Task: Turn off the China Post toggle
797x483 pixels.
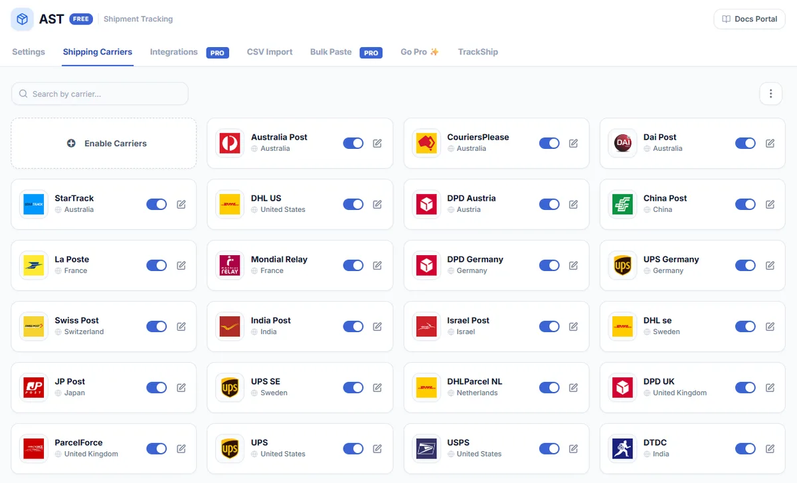Action: (746, 204)
